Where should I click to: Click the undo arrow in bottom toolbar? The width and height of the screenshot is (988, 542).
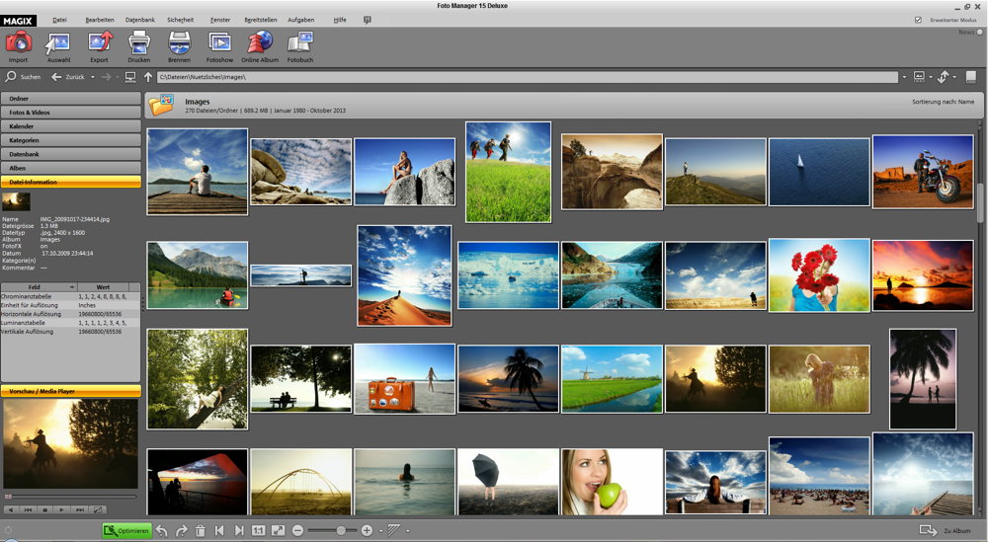[162, 531]
